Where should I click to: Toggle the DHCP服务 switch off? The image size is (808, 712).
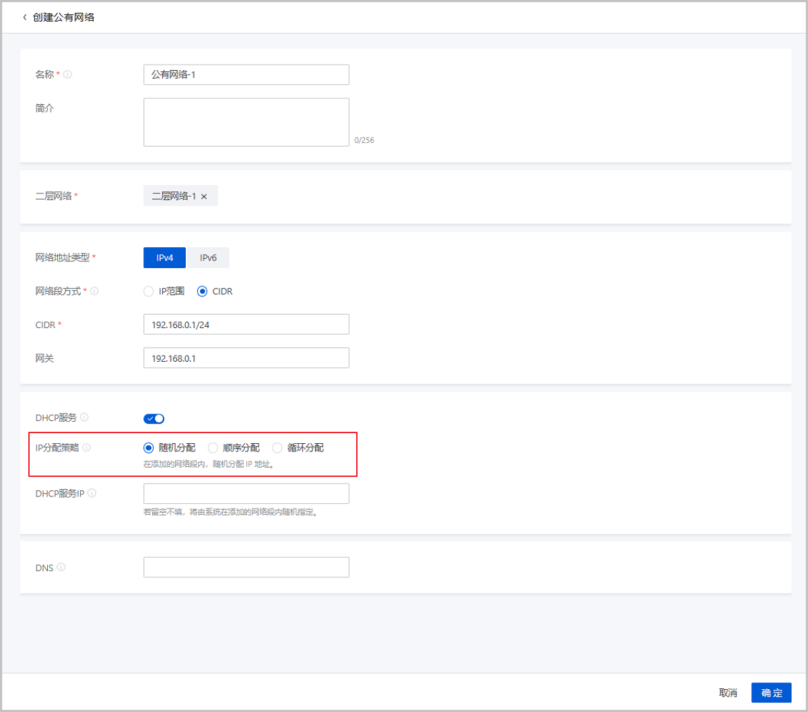click(x=154, y=419)
